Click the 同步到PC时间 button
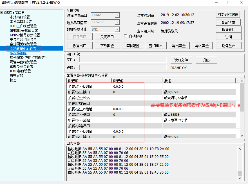Image resolution: width=248 pixels, height=184 pixels. point(228,15)
